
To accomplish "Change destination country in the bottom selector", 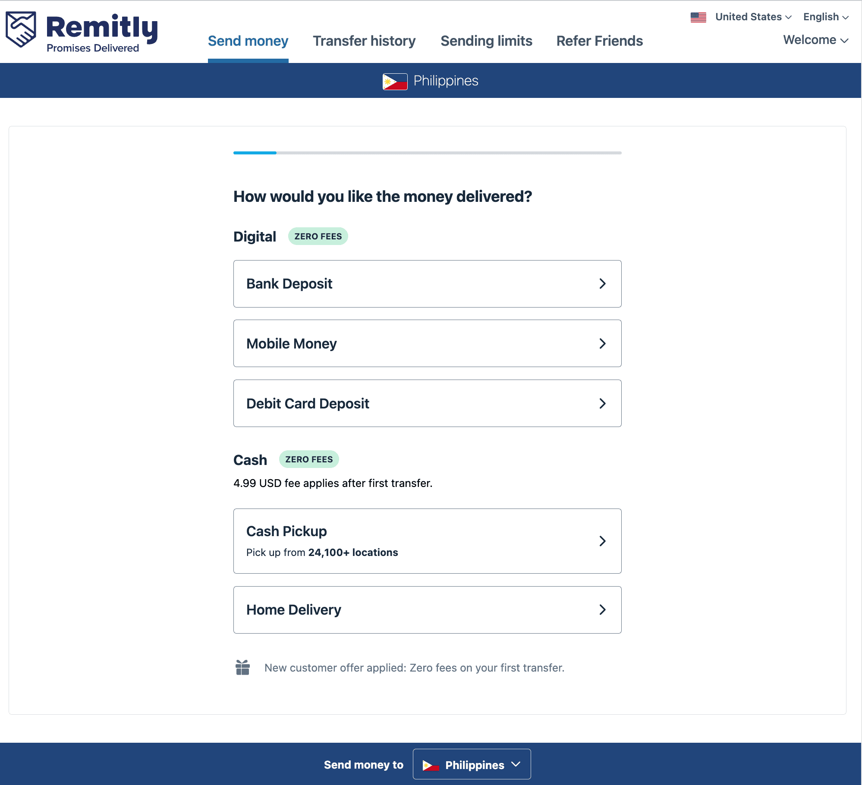I will (x=472, y=764).
